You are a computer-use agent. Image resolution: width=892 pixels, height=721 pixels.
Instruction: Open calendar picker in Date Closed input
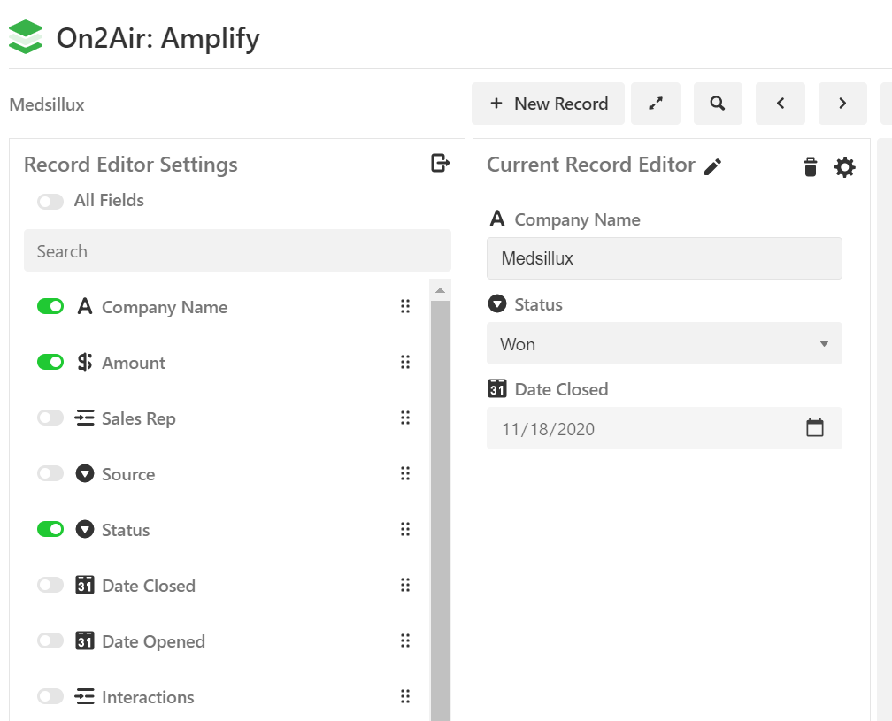pyautogui.click(x=815, y=427)
